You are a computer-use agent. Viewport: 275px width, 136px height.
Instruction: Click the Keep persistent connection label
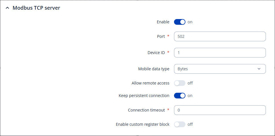pyautogui.click(x=144, y=96)
